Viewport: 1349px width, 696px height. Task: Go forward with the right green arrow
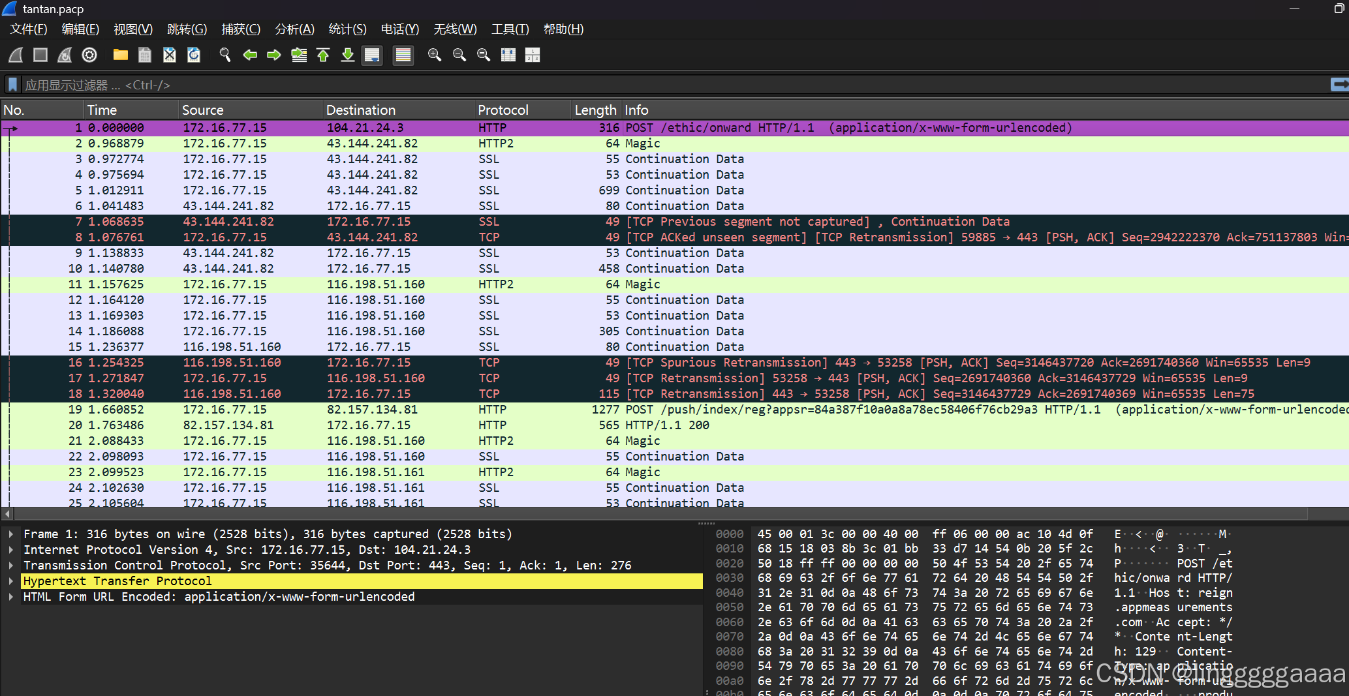[274, 55]
